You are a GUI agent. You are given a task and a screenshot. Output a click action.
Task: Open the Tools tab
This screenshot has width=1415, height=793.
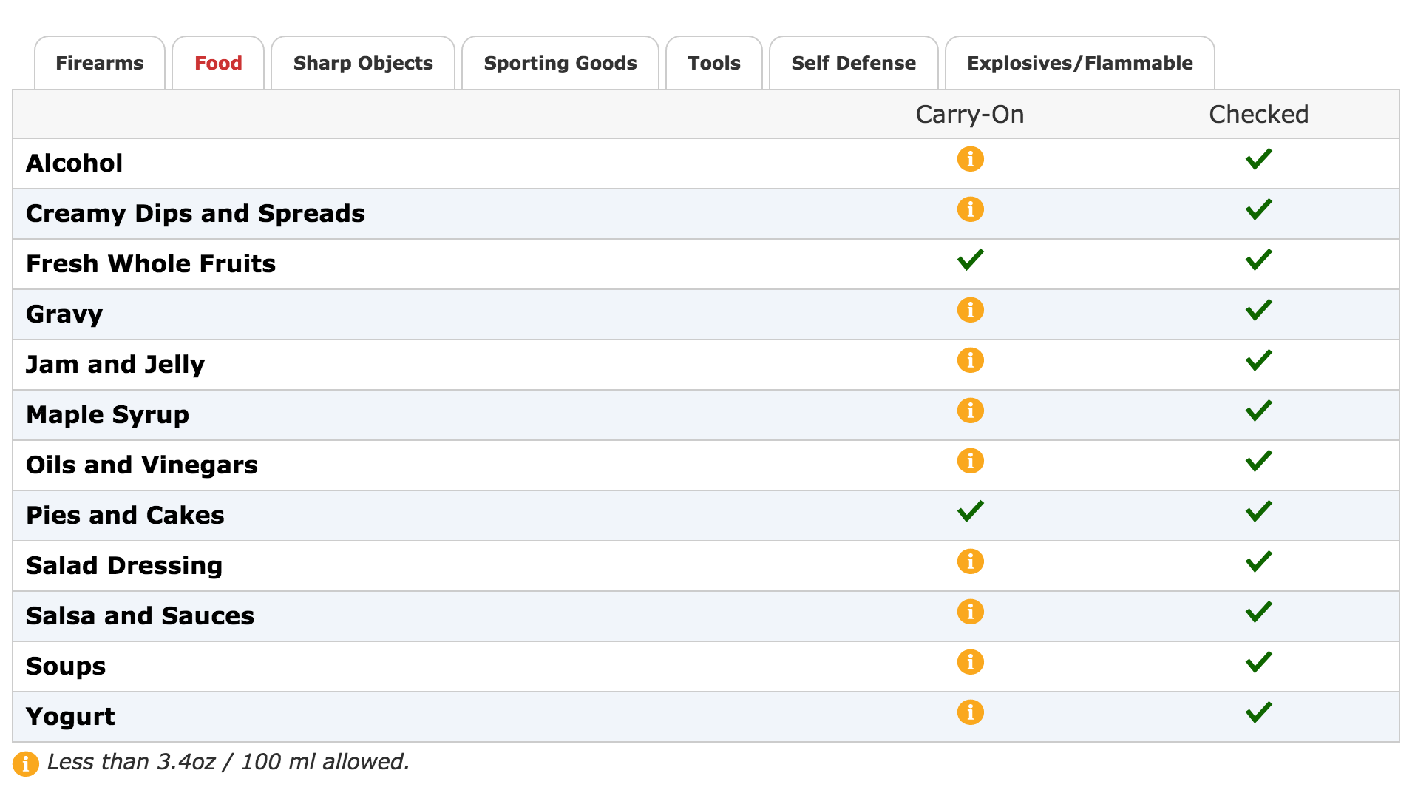click(714, 63)
